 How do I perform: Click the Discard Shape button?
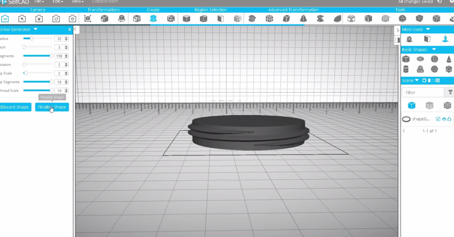pyautogui.click(x=14, y=107)
